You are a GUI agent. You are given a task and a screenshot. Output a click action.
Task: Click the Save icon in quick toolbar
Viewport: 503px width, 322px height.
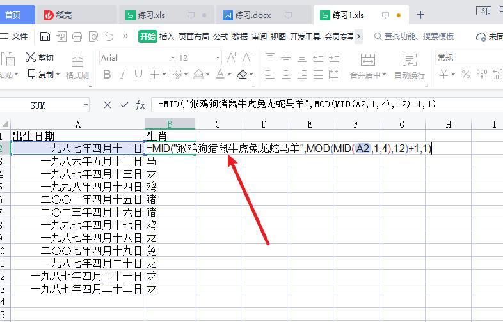(45, 36)
